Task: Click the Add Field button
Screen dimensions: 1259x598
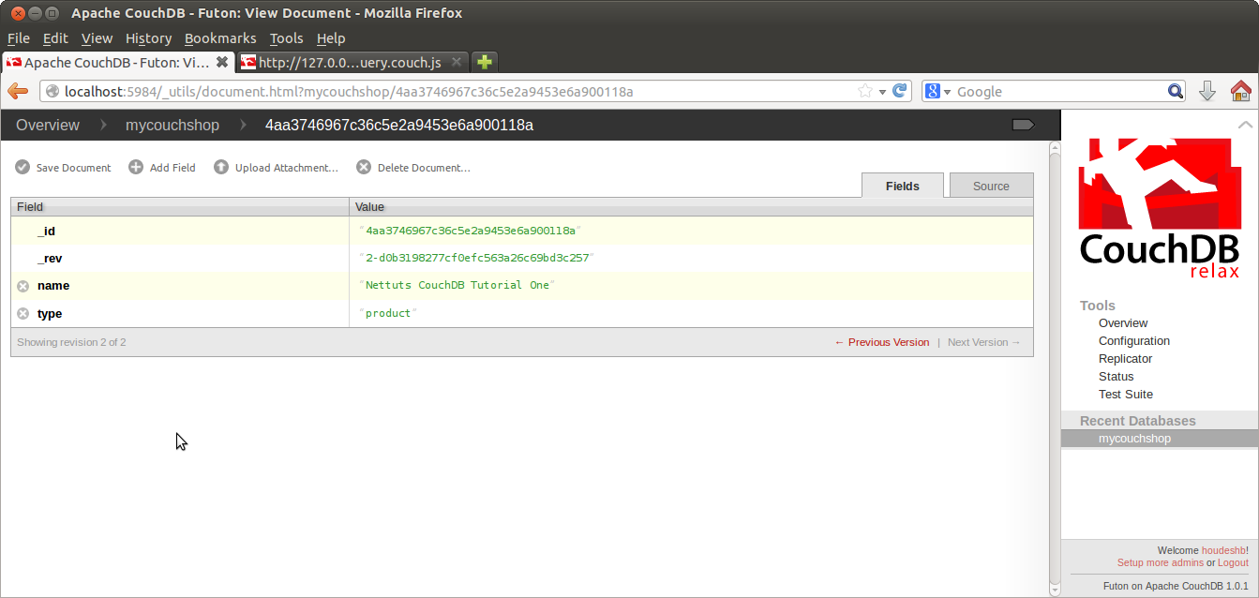Action: pos(162,167)
